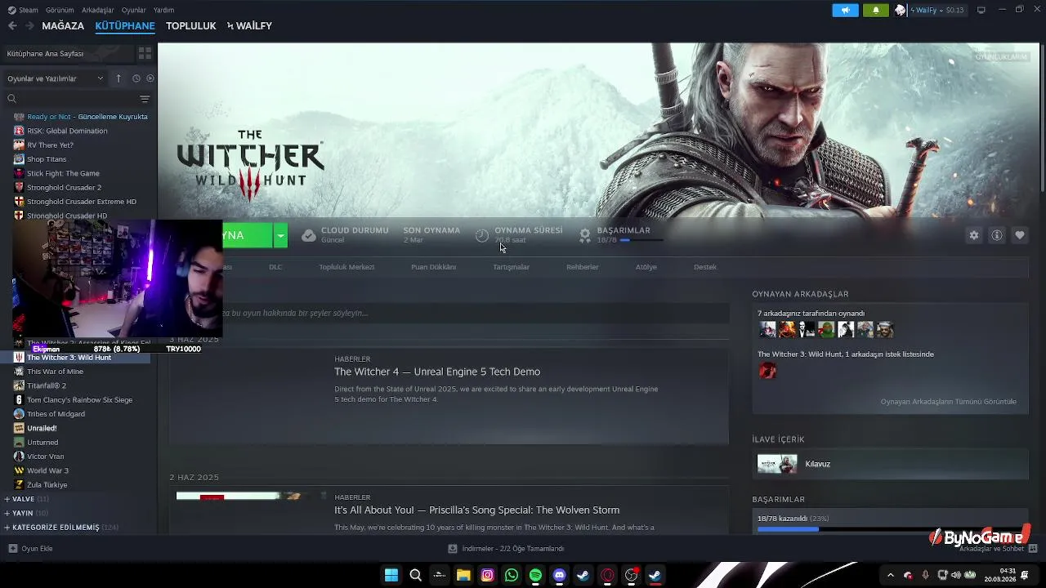Go back with the left arrow
Viewport: 1046px width, 588px height.
tap(12, 26)
